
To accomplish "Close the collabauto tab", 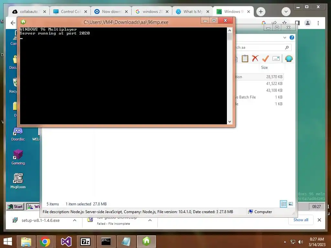I will [45, 12].
